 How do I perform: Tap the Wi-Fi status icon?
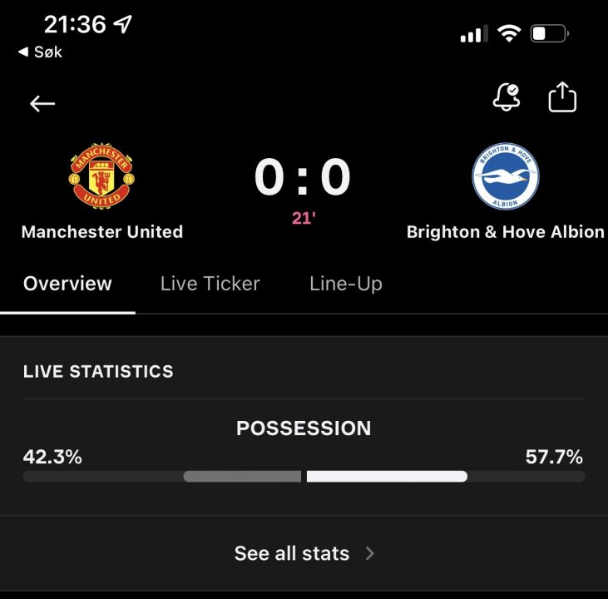pyautogui.click(x=508, y=34)
